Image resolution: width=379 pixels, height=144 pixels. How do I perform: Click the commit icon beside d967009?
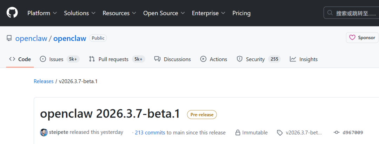coord(337,132)
